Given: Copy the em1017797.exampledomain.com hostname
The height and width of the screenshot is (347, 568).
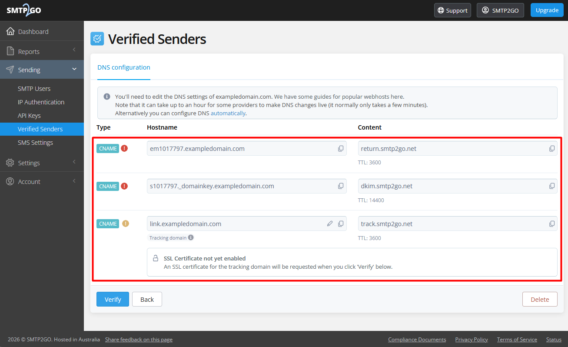Looking at the screenshot, I should click(x=341, y=149).
